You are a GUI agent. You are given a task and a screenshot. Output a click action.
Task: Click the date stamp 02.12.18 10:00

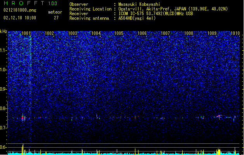pos(20,18)
